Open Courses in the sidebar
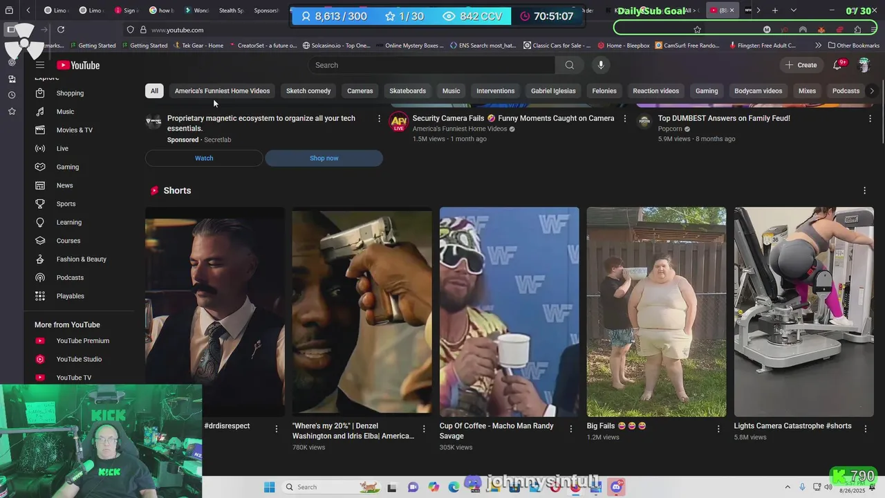This screenshot has height=498, width=885. tap(68, 241)
